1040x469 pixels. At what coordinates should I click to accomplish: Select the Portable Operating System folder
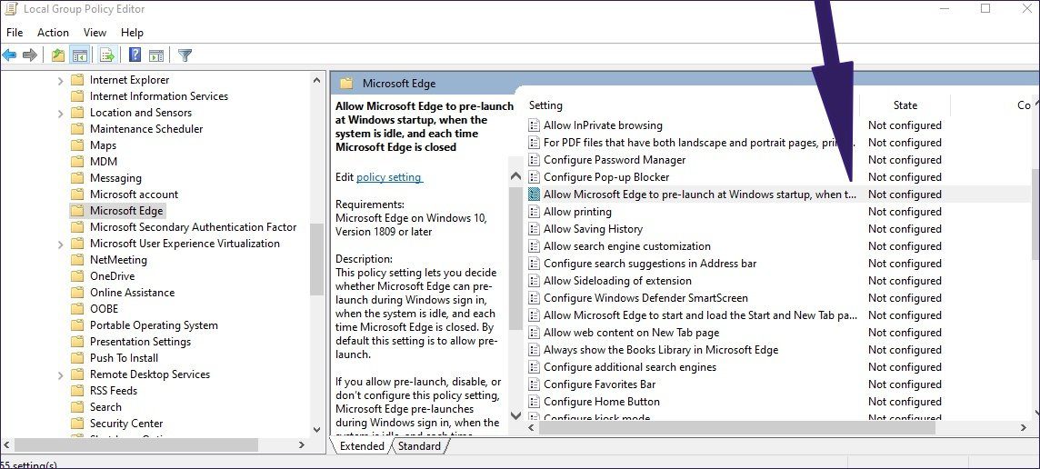(x=154, y=325)
